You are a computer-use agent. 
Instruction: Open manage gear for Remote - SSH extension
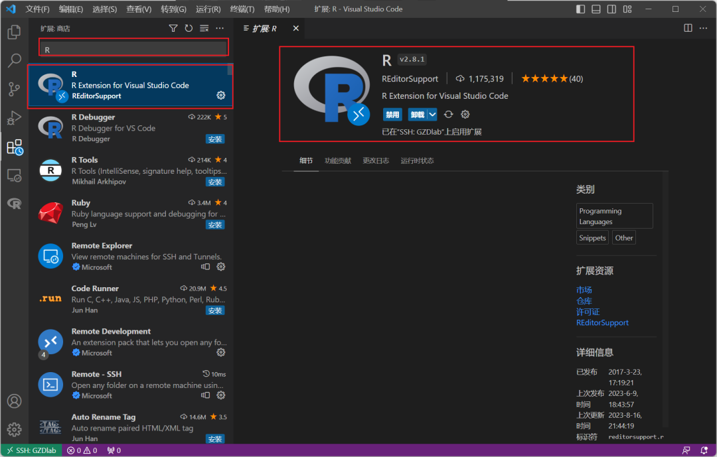coord(221,395)
